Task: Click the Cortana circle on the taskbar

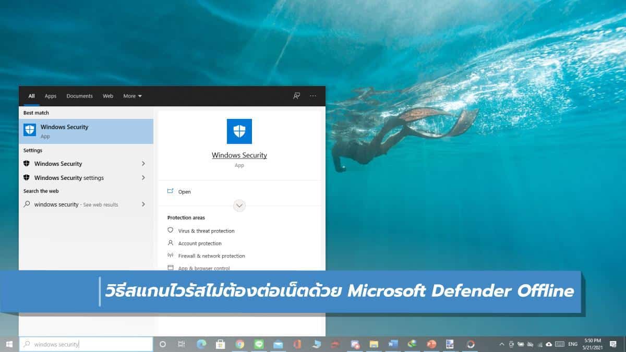Action: [x=163, y=344]
